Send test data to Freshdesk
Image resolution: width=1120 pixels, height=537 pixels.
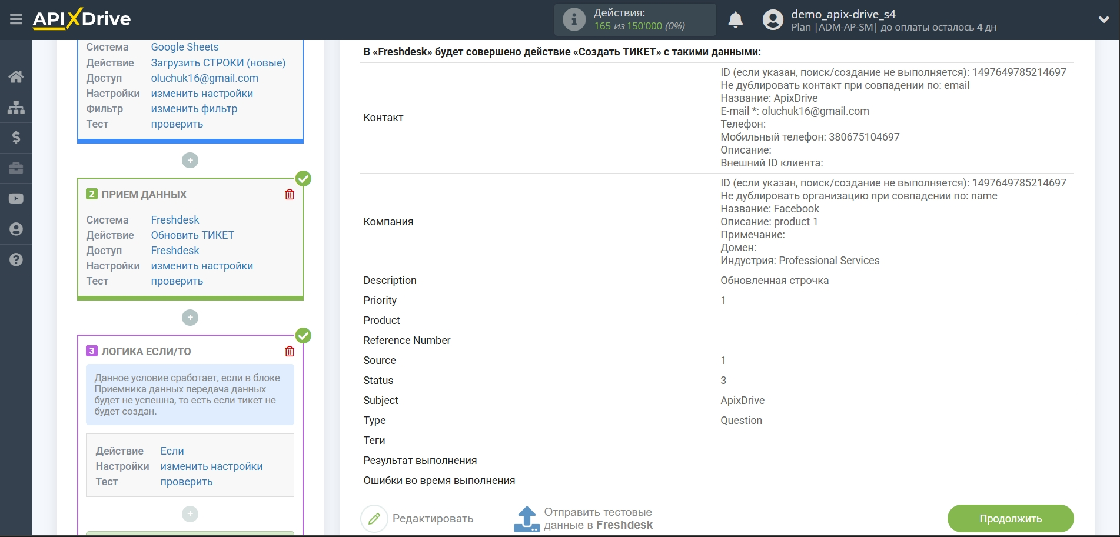pos(598,519)
